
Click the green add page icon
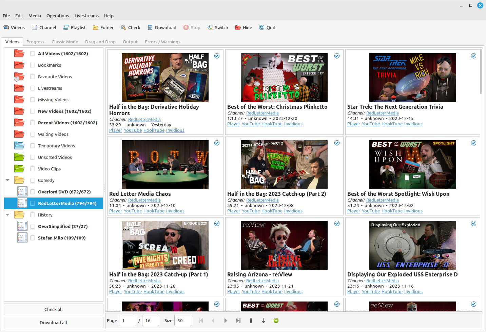tap(276, 320)
